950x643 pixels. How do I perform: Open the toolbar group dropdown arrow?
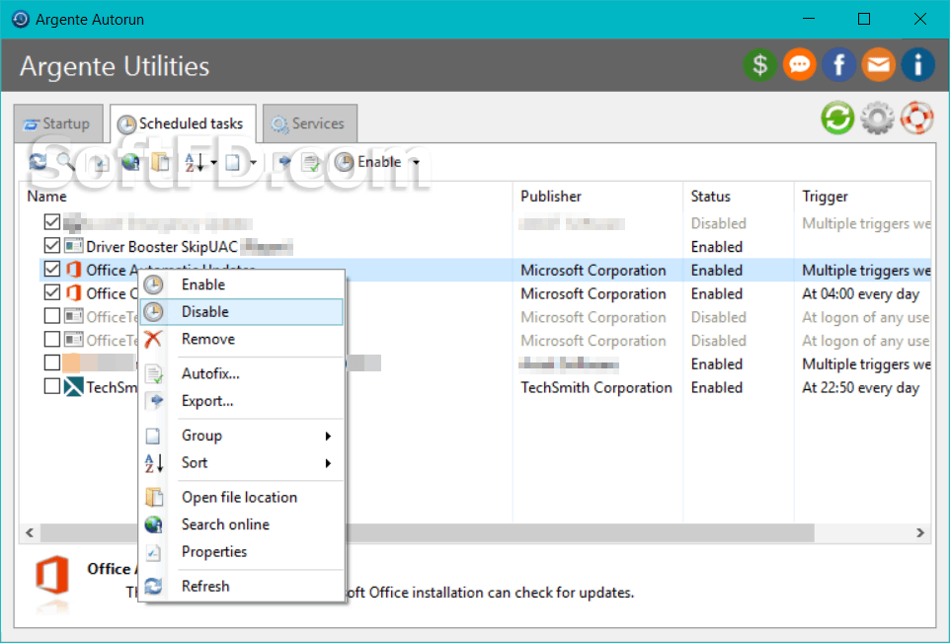pyautogui.click(x=253, y=162)
